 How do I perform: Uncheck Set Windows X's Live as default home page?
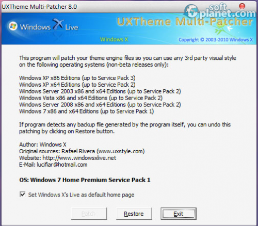pyautogui.click(x=23, y=195)
